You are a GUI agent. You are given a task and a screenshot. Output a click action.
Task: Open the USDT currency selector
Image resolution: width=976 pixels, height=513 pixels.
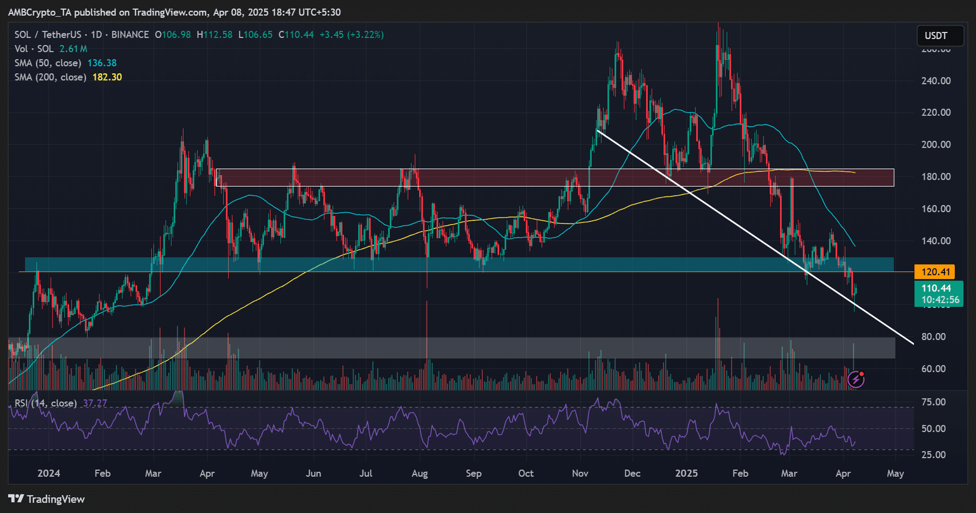[939, 36]
